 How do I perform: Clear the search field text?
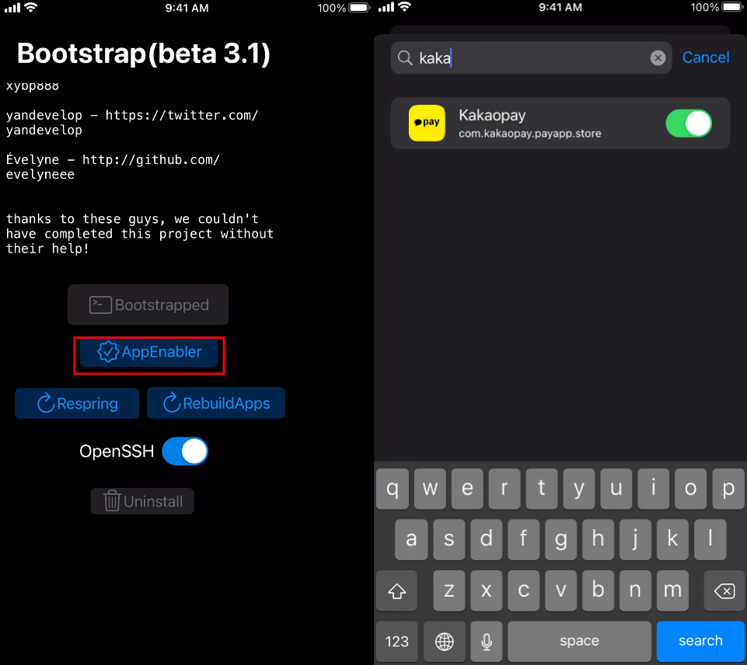click(x=658, y=58)
